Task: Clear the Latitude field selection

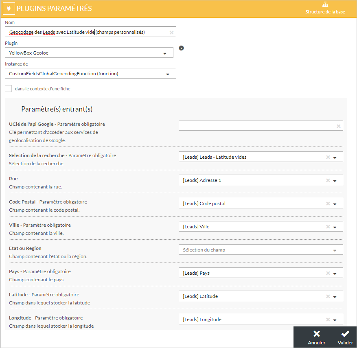Action: [x=328, y=296]
